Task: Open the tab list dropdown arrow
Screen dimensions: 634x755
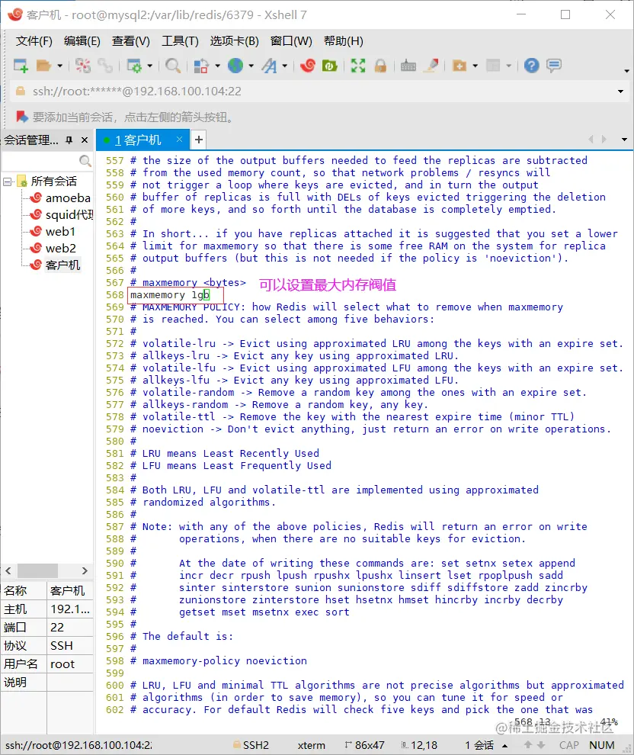Action: [624, 140]
